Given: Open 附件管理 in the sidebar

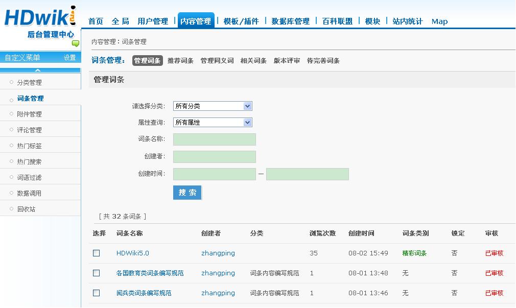Looking at the screenshot, I should 29,114.
